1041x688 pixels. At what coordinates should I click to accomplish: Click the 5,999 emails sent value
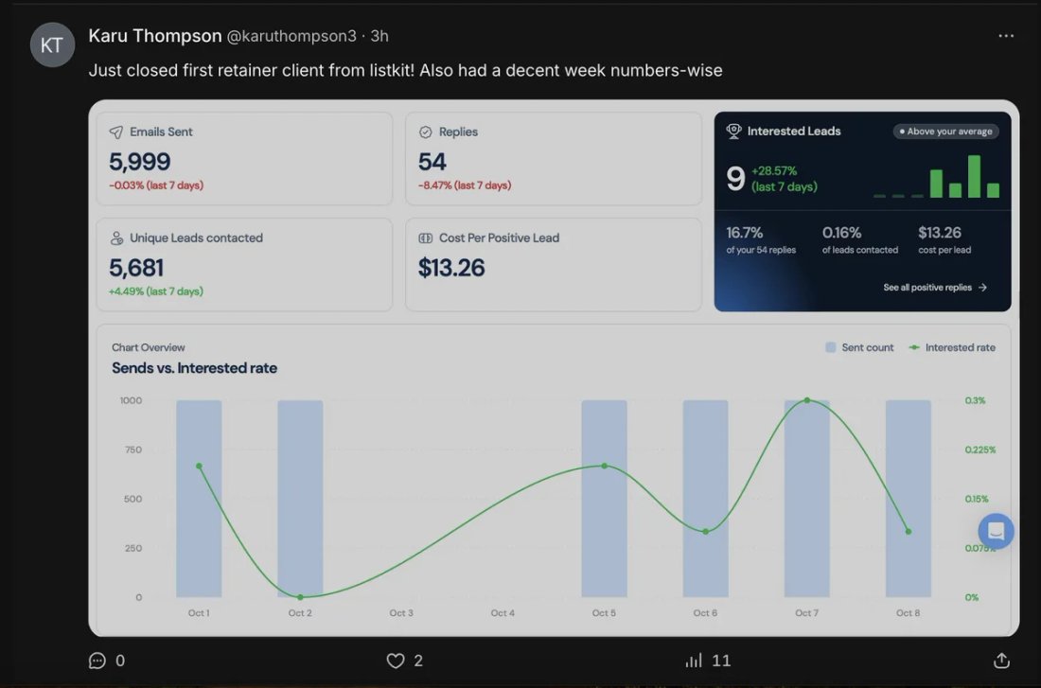140,162
